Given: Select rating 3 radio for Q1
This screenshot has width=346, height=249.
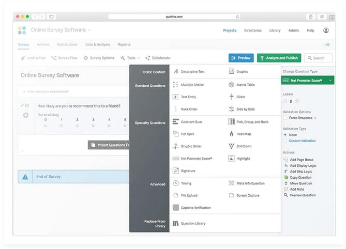Looking at the screenshot, I should (x=93, y=126).
